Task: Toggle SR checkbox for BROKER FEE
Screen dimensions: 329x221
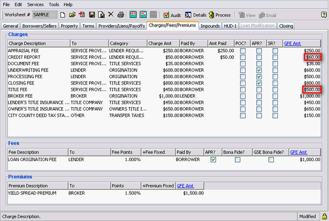Action: click(x=275, y=96)
